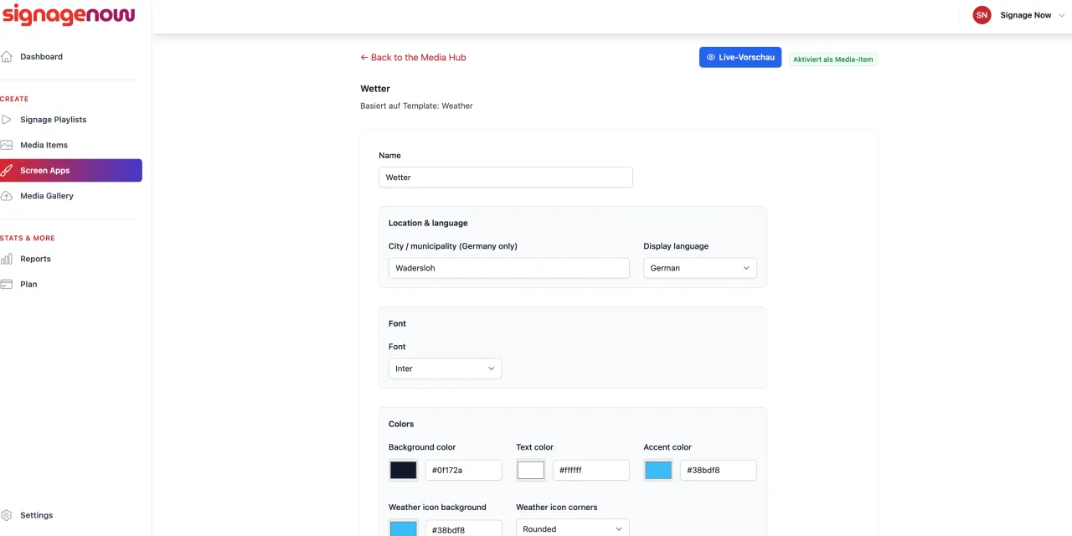The height and width of the screenshot is (536, 1072).
Task: Open the Background color swatch
Action: coord(403,471)
